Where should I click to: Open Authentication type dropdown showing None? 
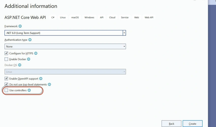point(65,47)
